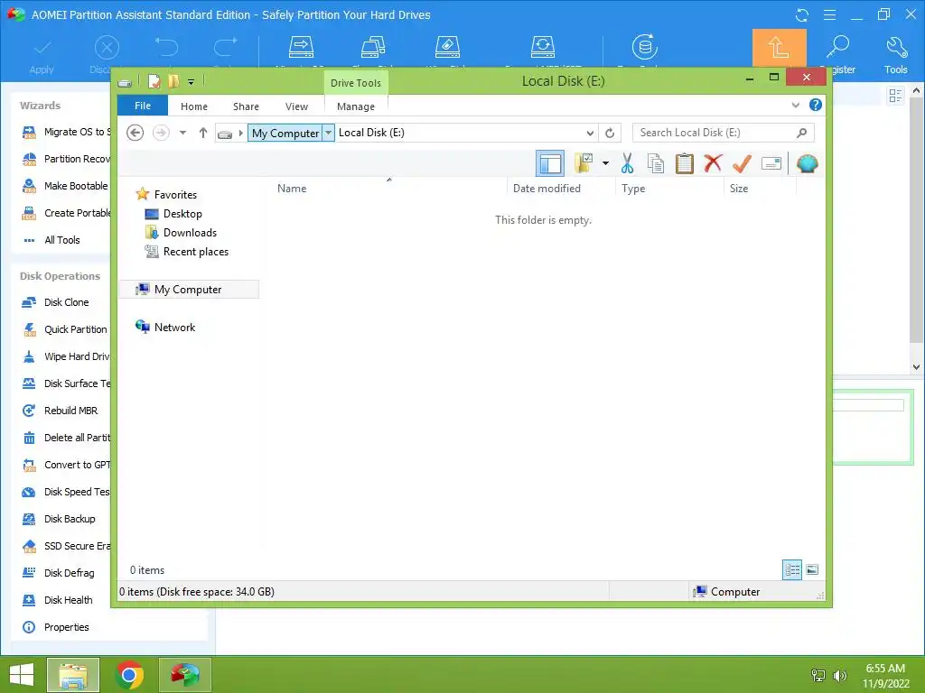Click the Undo arrow in AOMEI toolbar

[166, 47]
